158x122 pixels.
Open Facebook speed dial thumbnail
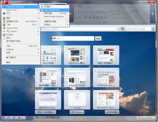(48, 99)
